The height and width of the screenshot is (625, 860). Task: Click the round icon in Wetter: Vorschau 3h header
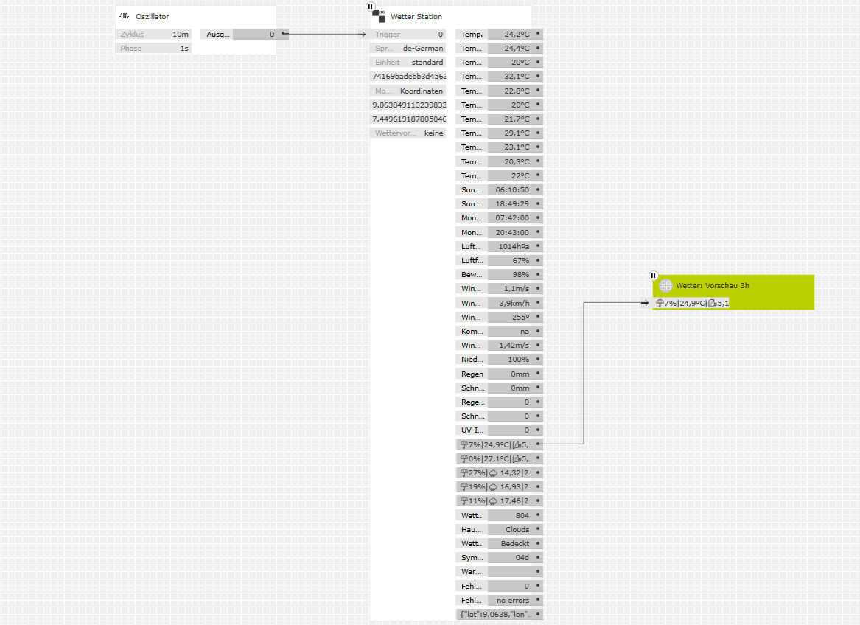click(x=665, y=286)
